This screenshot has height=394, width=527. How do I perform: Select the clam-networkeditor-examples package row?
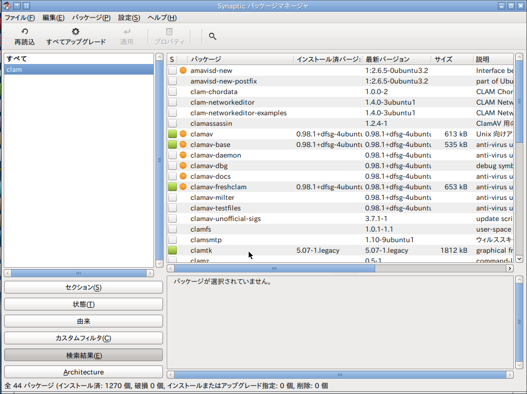coord(340,113)
